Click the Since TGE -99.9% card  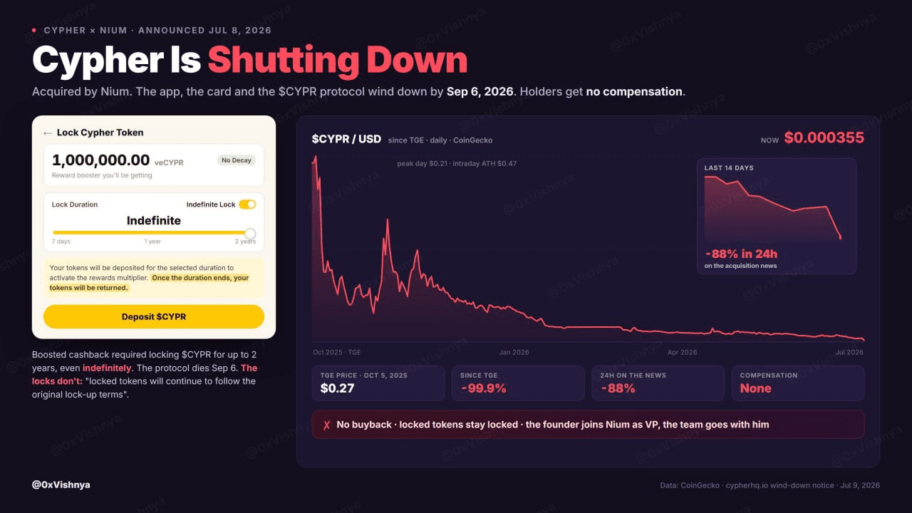pyautogui.click(x=518, y=383)
